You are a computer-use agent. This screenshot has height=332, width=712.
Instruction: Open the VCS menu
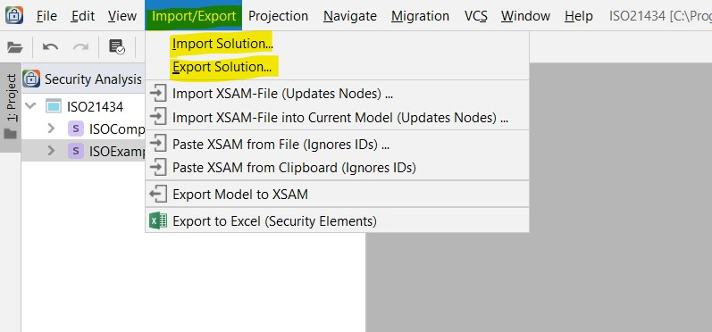point(476,16)
